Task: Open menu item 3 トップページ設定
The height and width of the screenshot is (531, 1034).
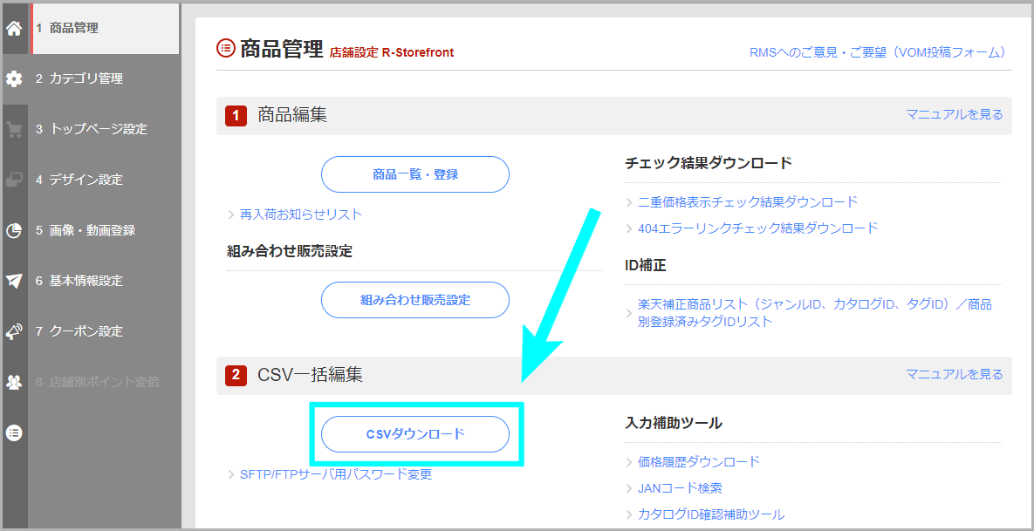Action: click(104, 129)
